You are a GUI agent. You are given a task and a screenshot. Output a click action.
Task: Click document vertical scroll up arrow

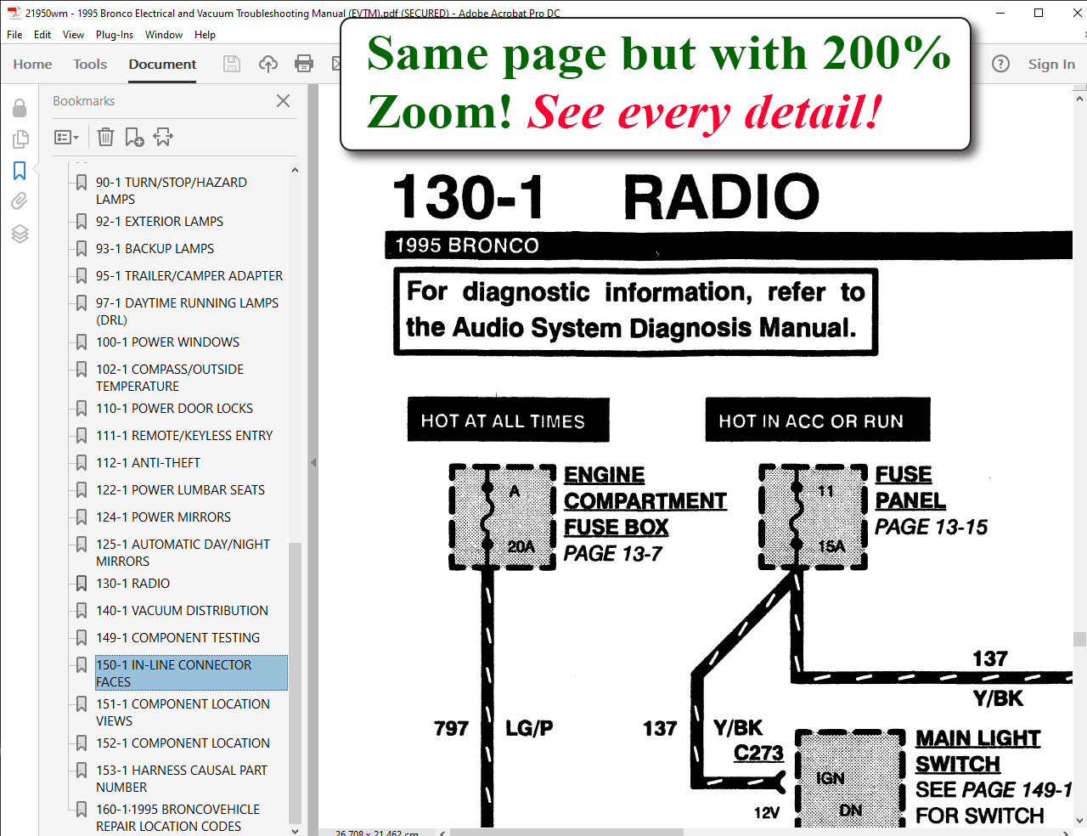click(x=1079, y=100)
